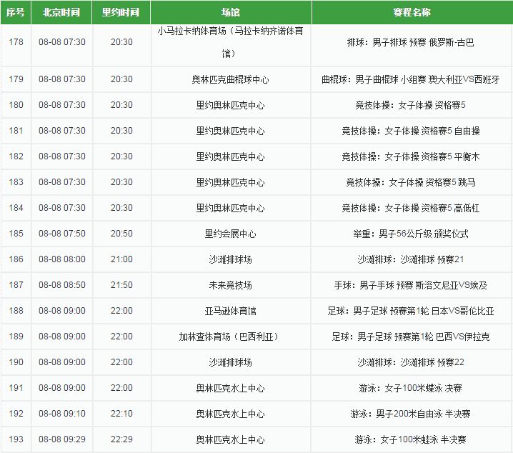Select row number 181
This screenshot has height=453, width=513.
coord(16,131)
